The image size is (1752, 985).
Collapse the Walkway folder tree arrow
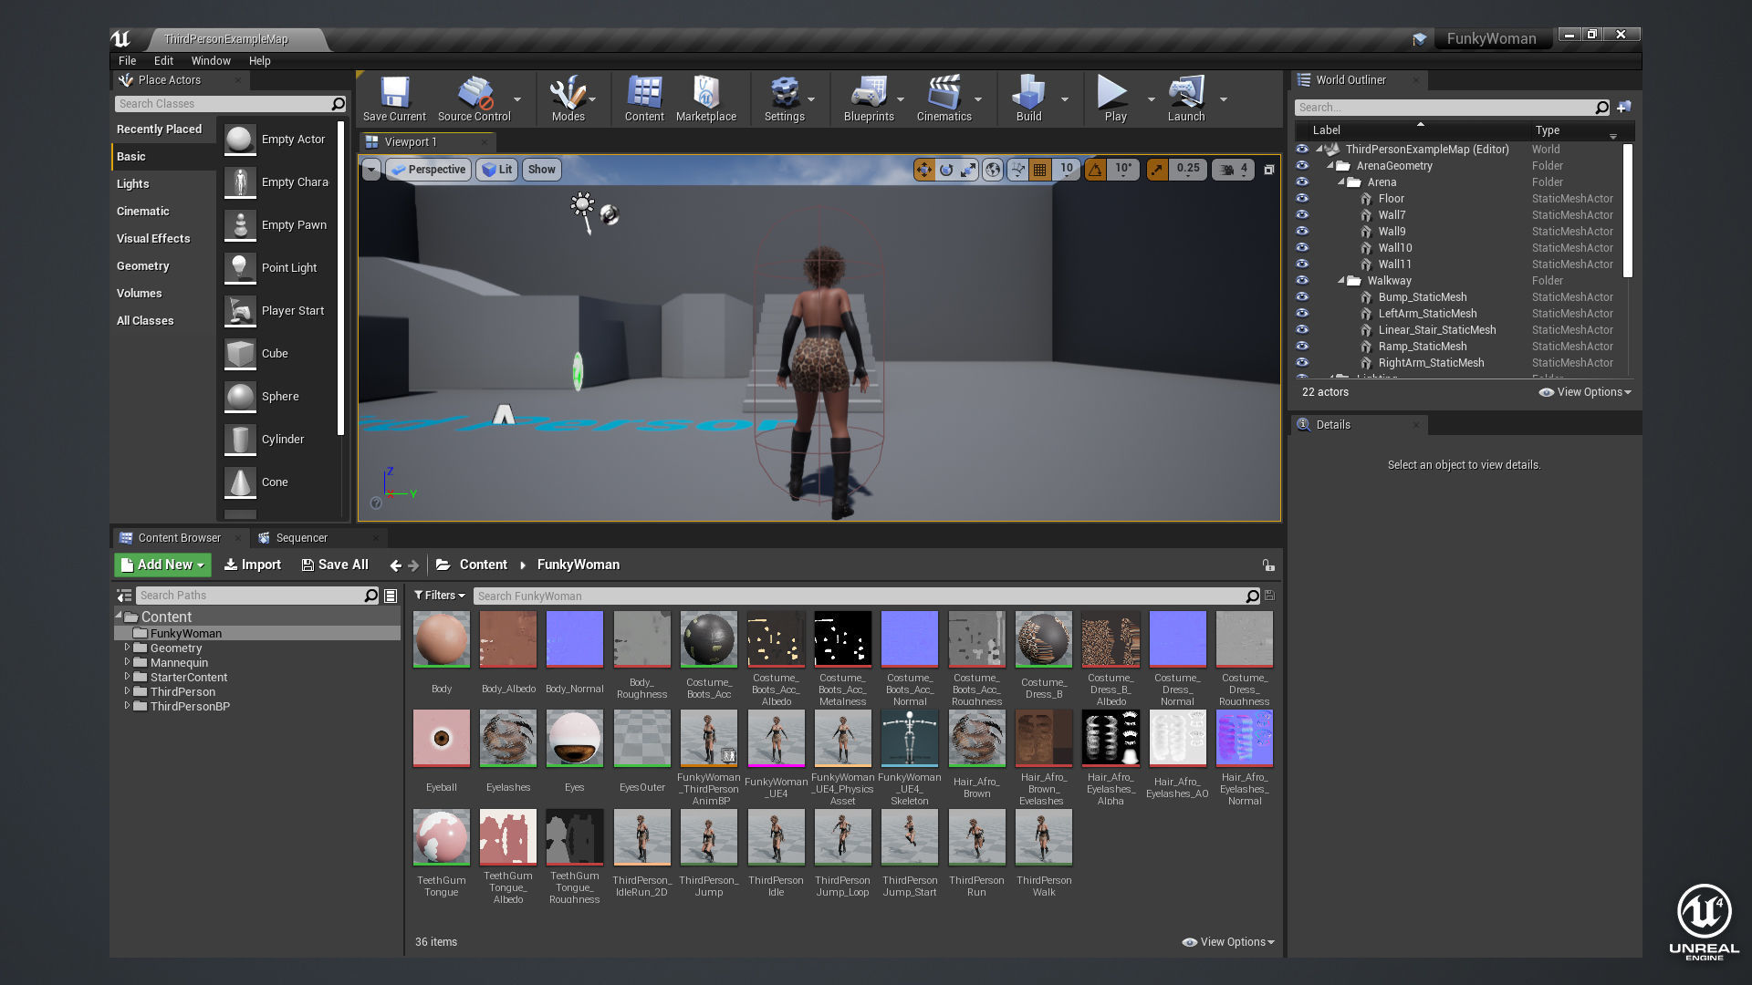[x=1341, y=281]
